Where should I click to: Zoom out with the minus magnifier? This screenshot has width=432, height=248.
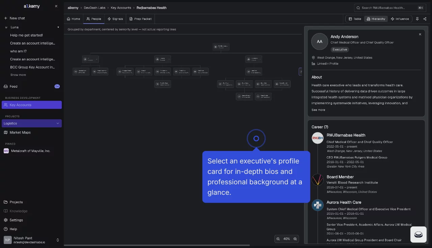278,239
